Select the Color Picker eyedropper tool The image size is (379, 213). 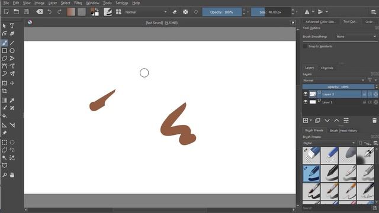[x=12, y=100]
